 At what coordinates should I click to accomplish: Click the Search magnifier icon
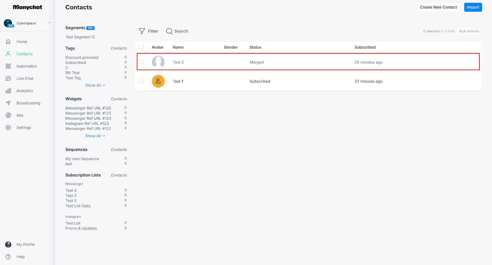click(x=169, y=31)
